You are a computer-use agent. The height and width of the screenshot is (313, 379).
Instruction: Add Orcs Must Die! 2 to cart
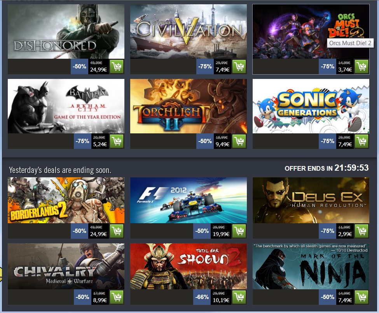(362, 66)
